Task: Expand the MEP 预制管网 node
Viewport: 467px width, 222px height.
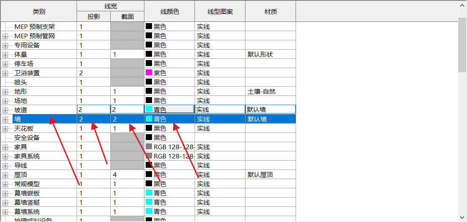Action: [x=5, y=36]
